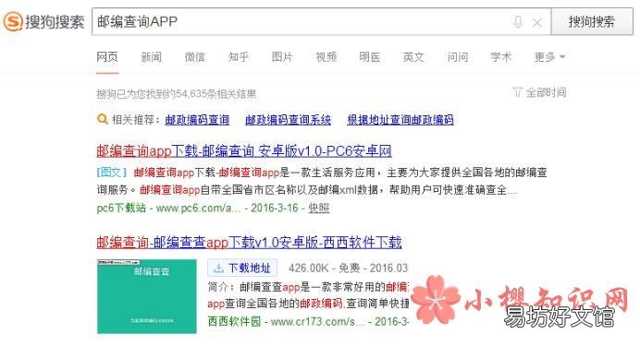The width and height of the screenshot is (640, 346).
Task: Open the 明医 tab
Action: coord(370,57)
